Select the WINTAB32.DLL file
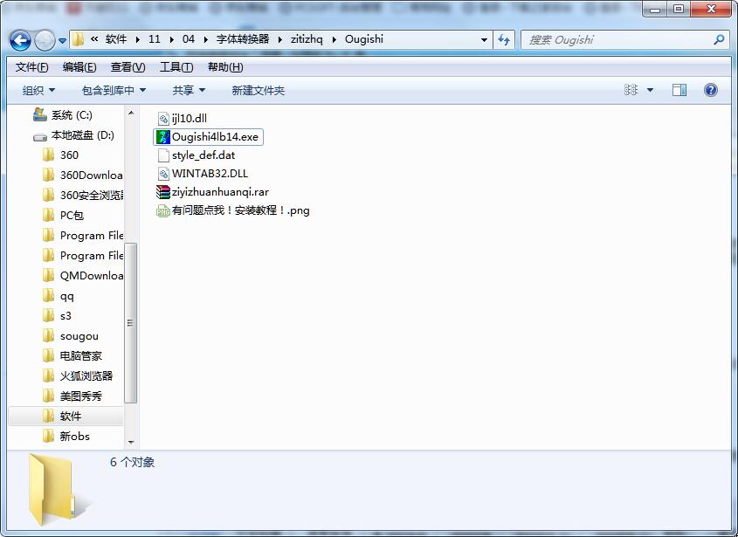This screenshot has height=537, width=738. pyautogui.click(x=203, y=174)
